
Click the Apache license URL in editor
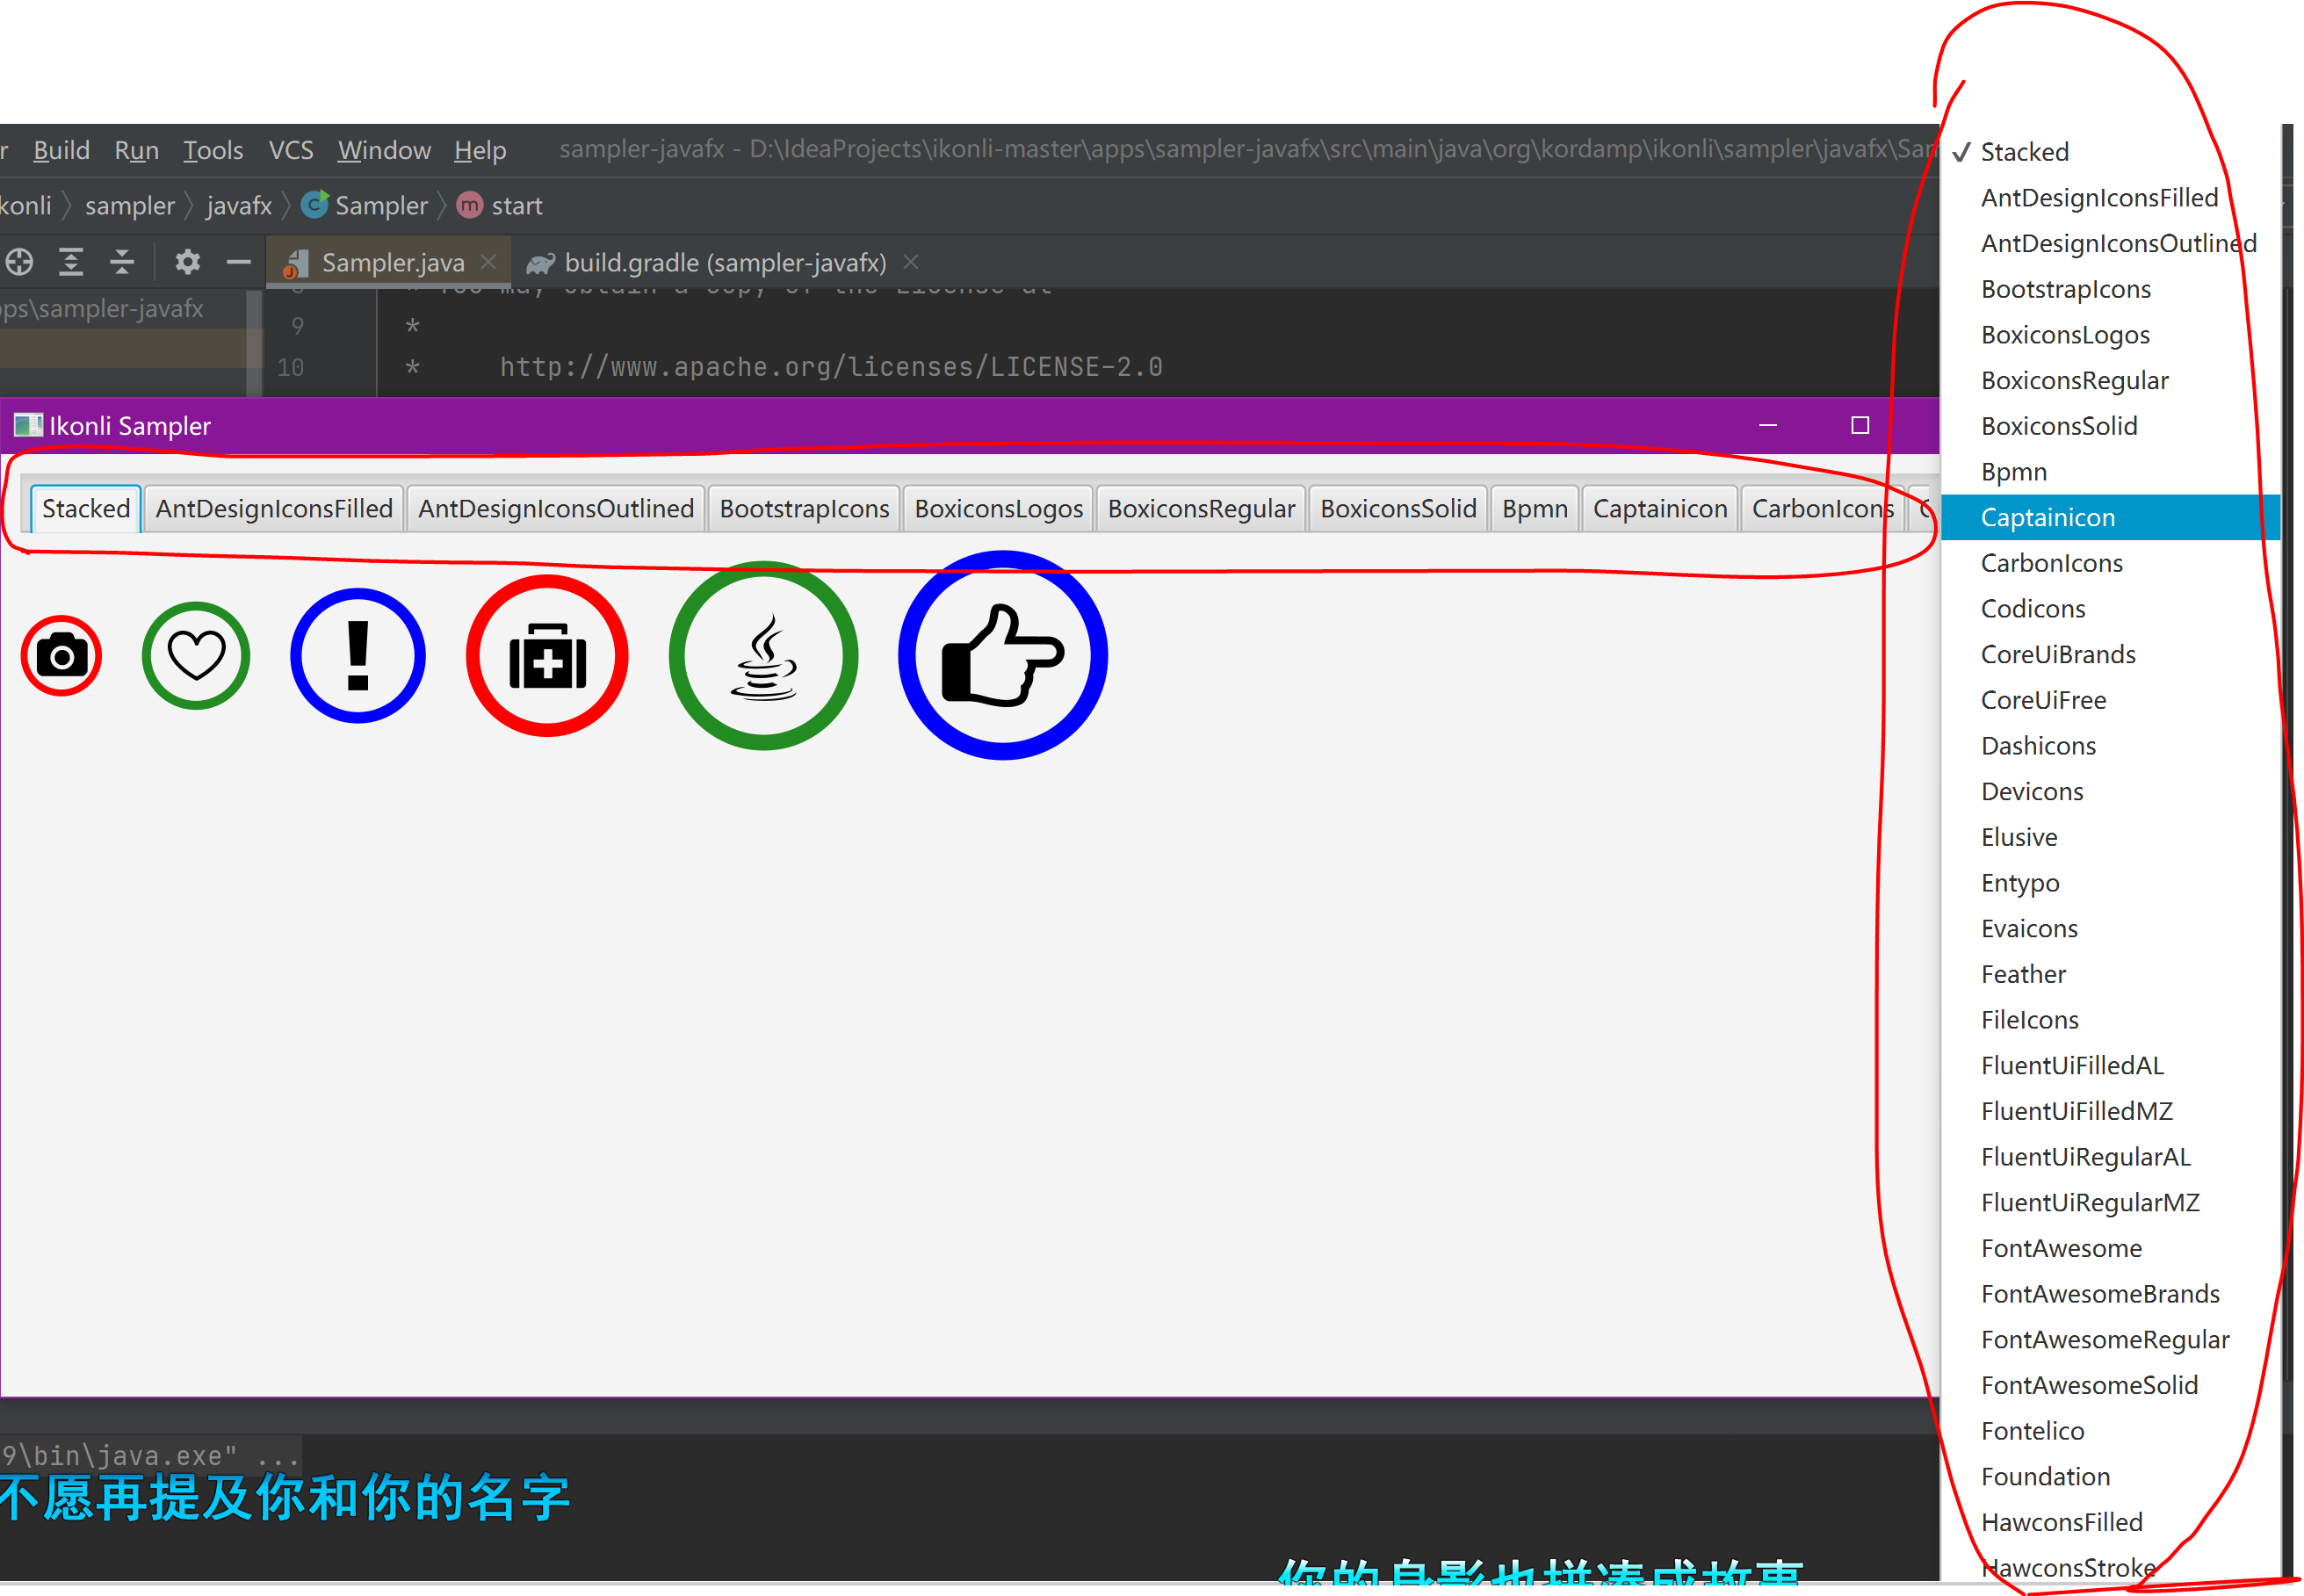pos(831,367)
